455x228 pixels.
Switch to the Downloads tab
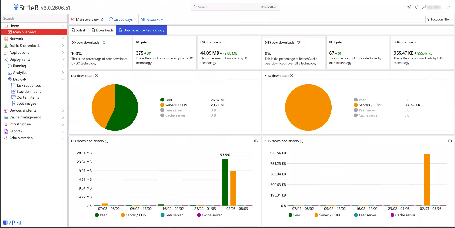[x=102, y=30]
